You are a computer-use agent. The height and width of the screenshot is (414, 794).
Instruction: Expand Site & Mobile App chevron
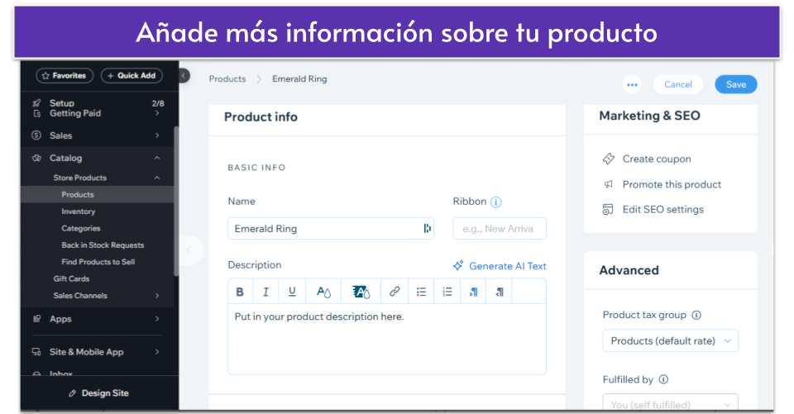[157, 352]
